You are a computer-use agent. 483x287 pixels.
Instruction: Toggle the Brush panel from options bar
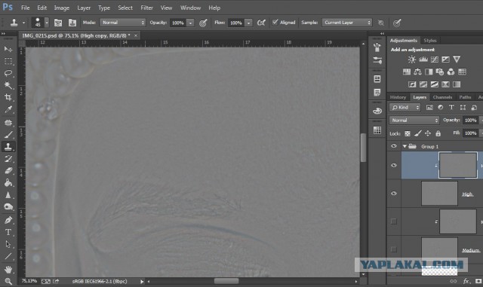click(58, 23)
